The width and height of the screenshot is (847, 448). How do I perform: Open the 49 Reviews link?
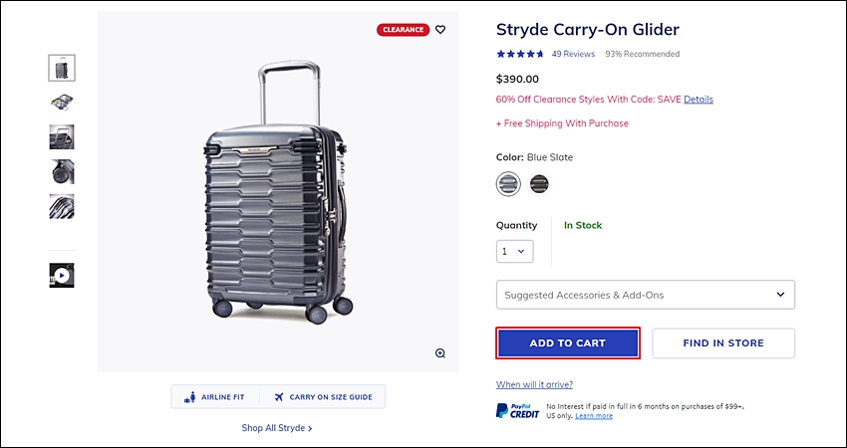(573, 54)
